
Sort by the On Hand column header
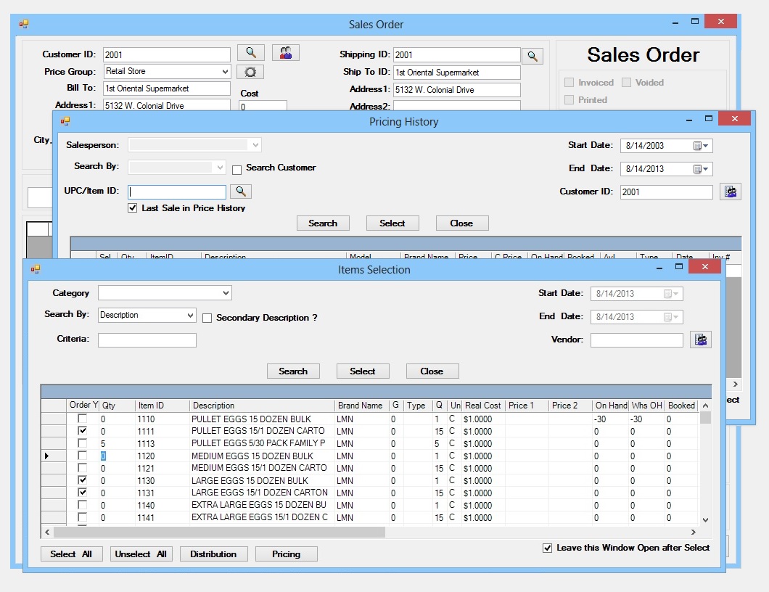(611, 406)
